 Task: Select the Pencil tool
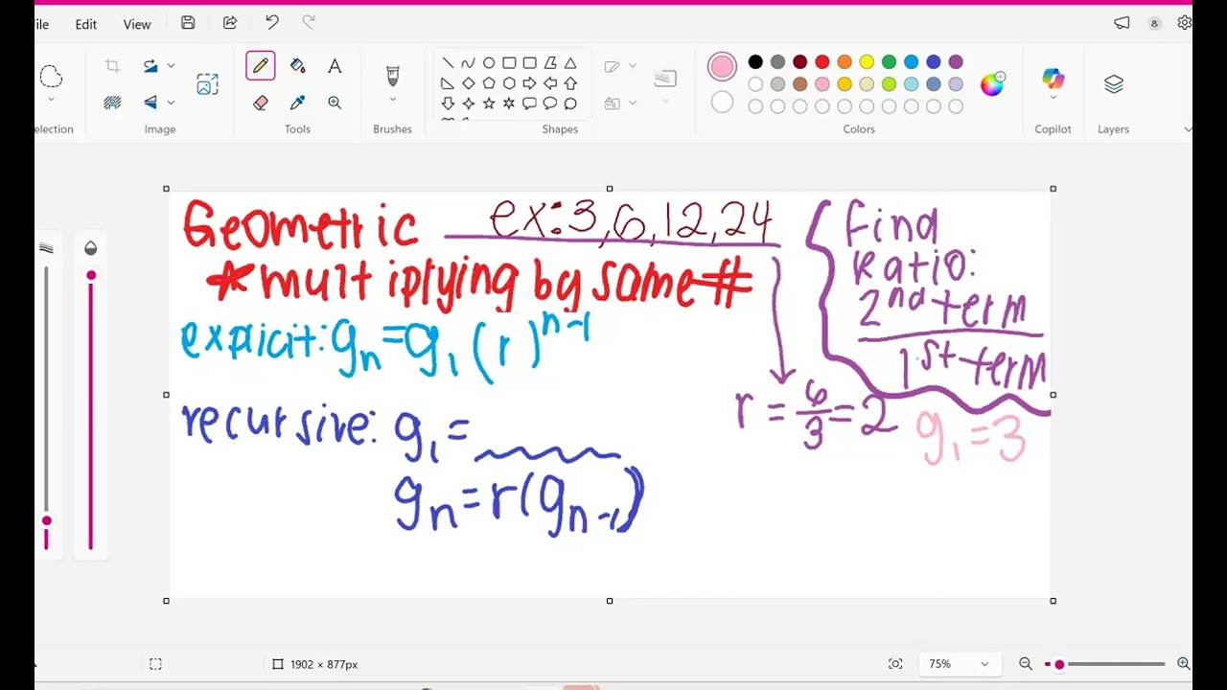(260, 66)
